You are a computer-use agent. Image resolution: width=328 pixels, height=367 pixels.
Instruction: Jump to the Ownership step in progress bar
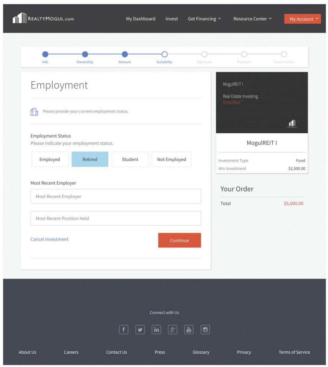(85, 55)
